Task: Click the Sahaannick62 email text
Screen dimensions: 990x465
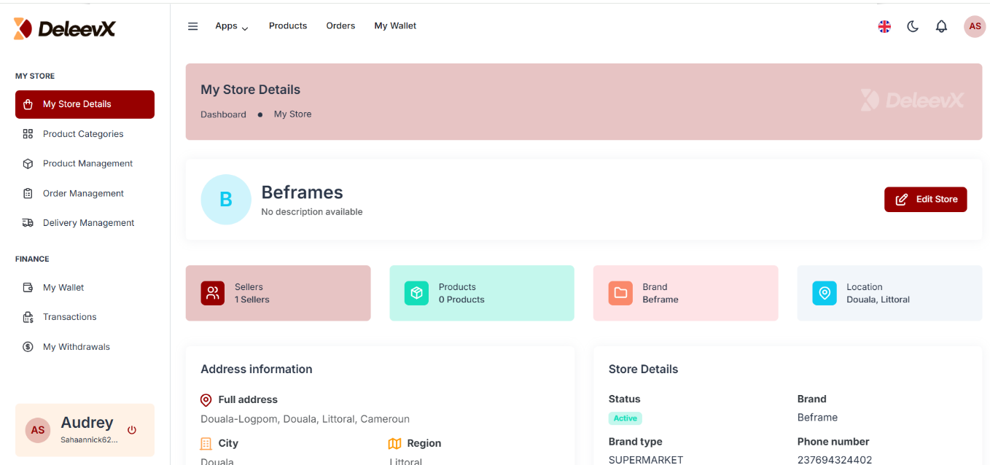Action: (89, 439)
